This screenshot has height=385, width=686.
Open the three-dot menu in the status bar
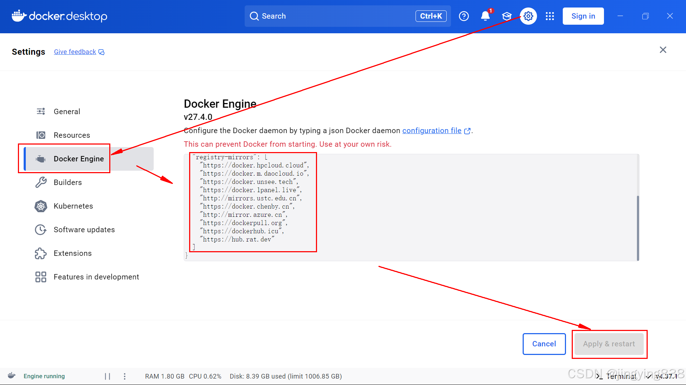(124, 376)
